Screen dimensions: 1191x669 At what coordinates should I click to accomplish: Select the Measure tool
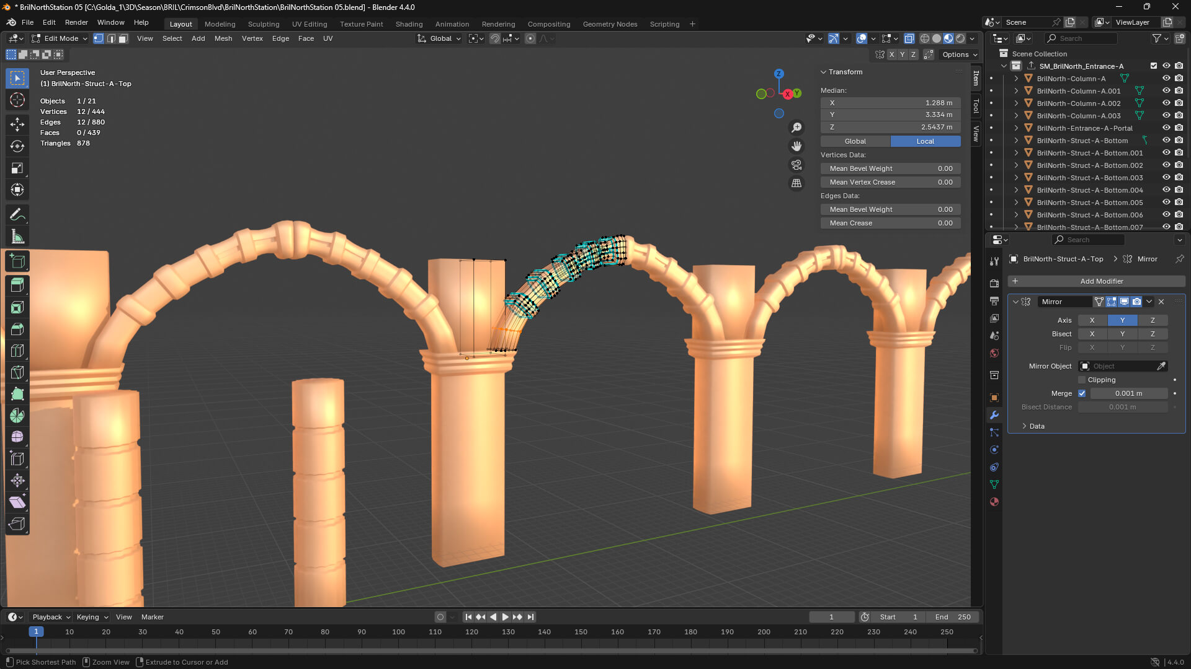pyautogui.click(x=17, y=237)
